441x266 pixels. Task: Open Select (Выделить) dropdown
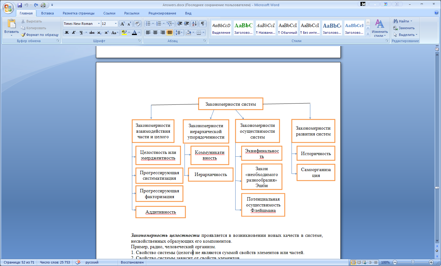(405, 35)
